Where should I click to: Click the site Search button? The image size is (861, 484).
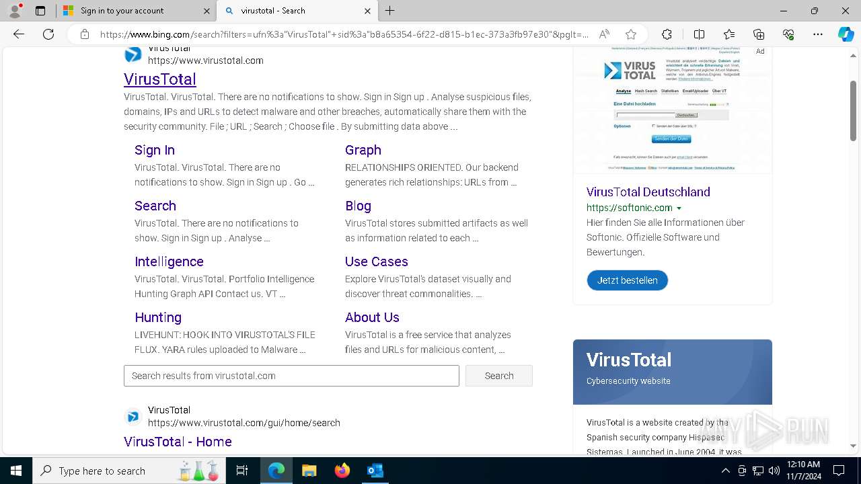[499, 376]
